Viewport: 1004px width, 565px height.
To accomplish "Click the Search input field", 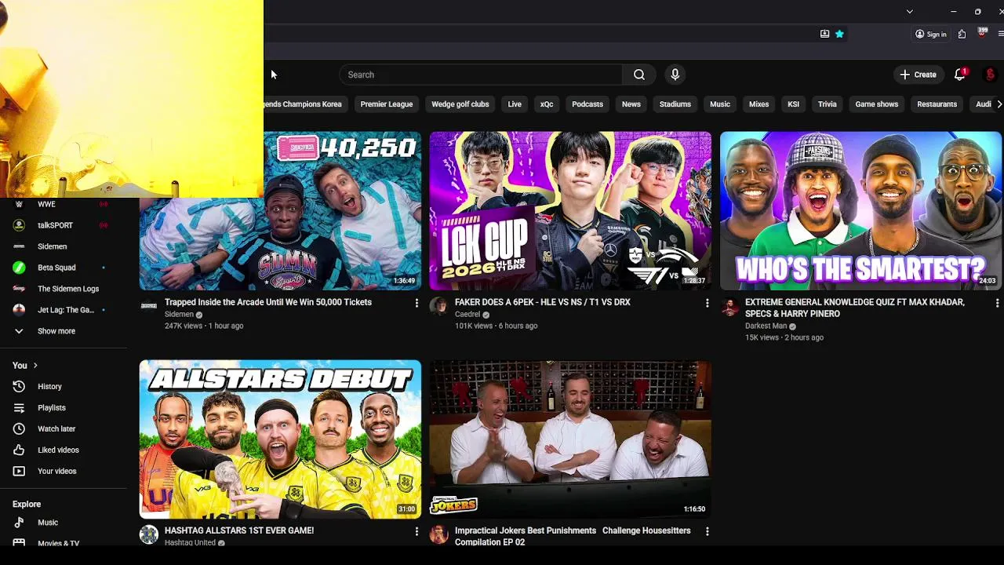I will (x=481, y=75).
